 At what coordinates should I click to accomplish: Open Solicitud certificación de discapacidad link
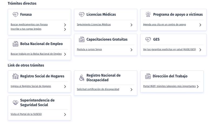click(x=98, y=89)
